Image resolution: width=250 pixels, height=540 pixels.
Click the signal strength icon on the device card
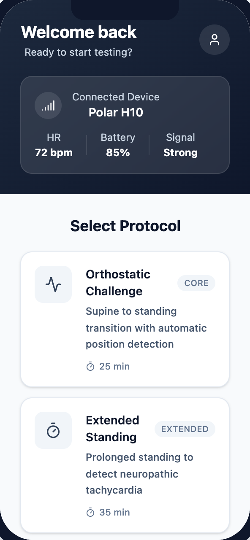pos(48,105)
